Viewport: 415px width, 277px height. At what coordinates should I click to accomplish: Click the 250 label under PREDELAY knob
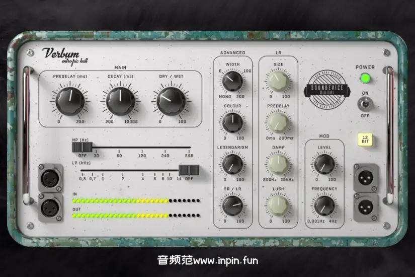click(x=80, y=121)
